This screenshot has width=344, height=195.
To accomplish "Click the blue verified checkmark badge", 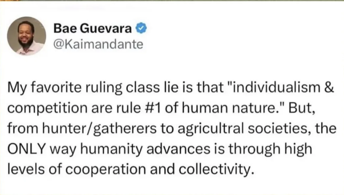I will [x=141, y=28].
